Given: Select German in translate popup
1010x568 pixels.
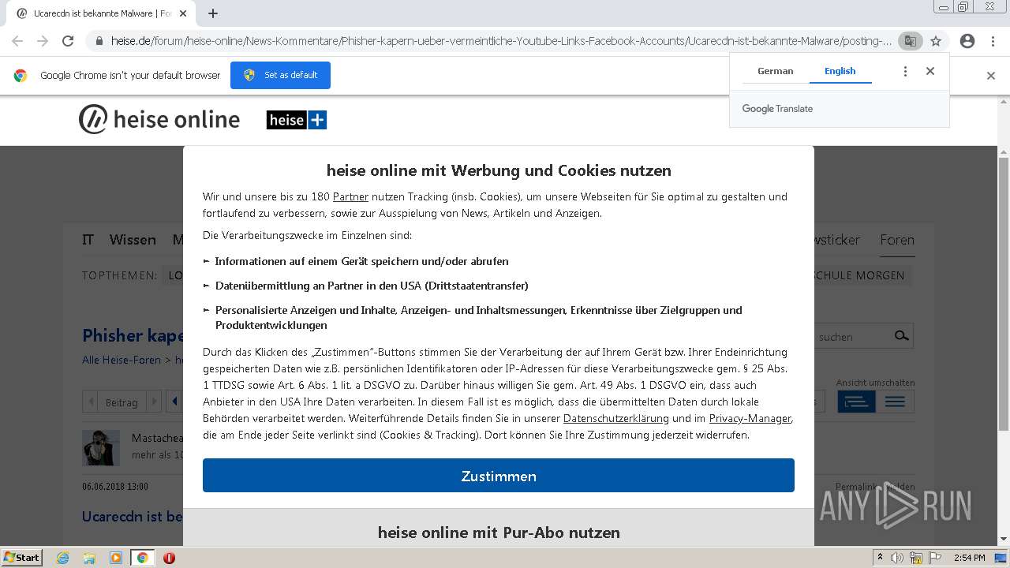Looking at the screenshot, I should [x=775, y=71].
